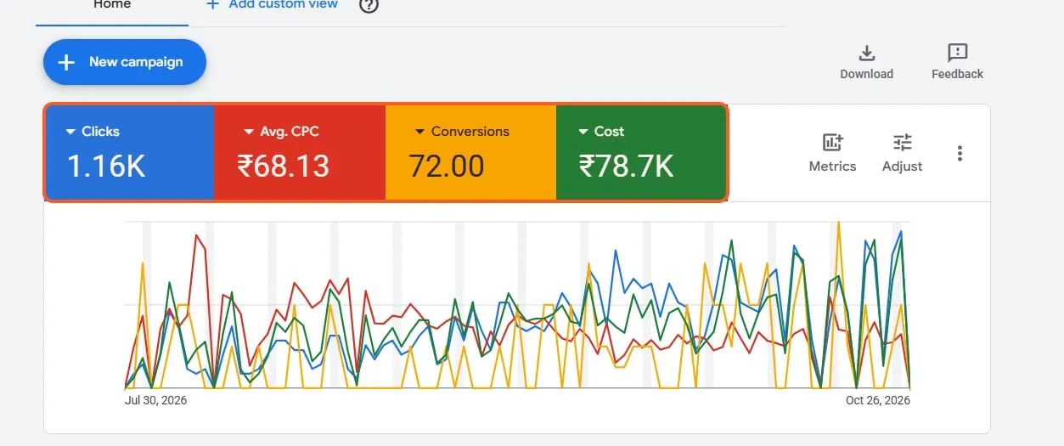Click the Download icon
The width and height of the screenshot is (1064, 446).
tap(866, 54)
